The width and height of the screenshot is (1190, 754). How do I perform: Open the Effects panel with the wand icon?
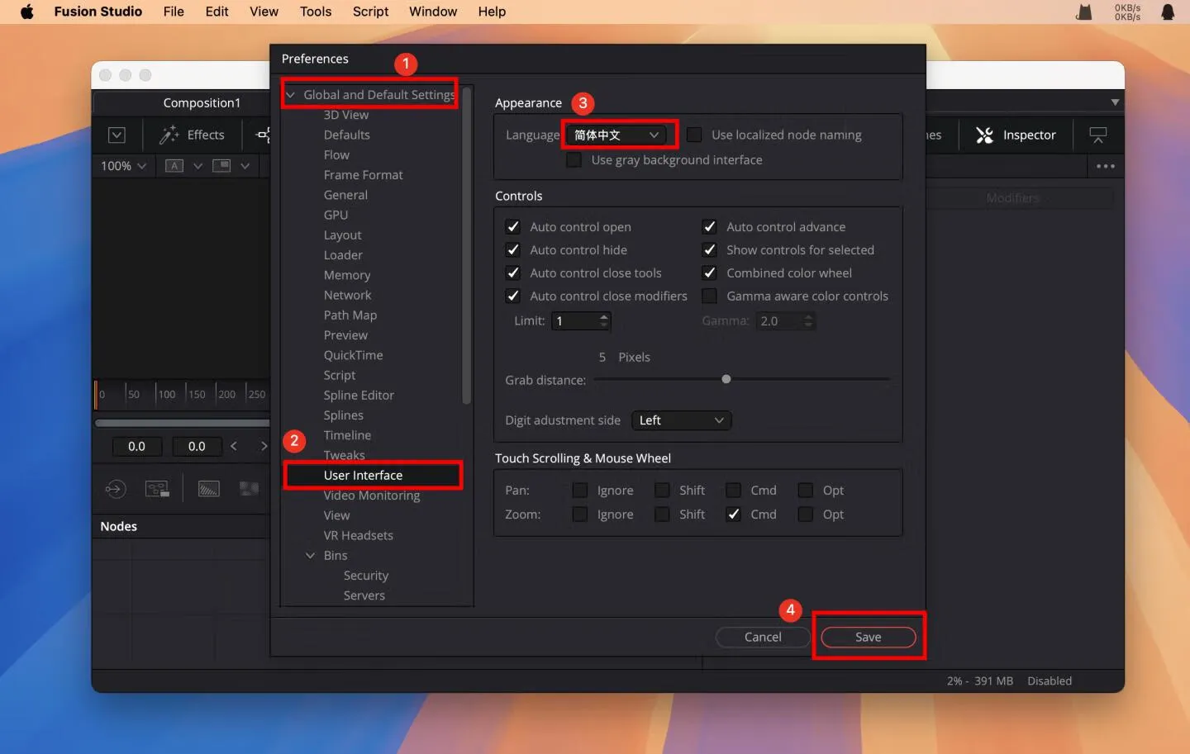click(x=193, y=135)
